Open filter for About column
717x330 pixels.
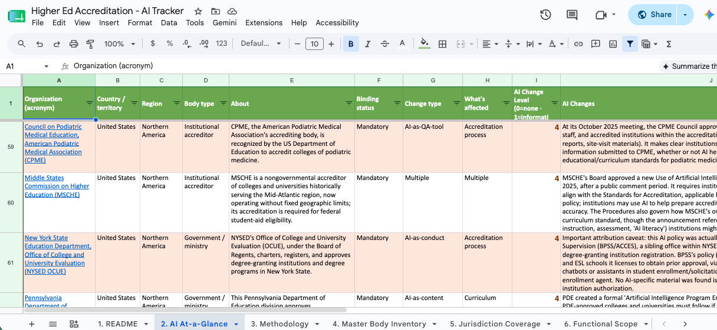tap(348, 103)
